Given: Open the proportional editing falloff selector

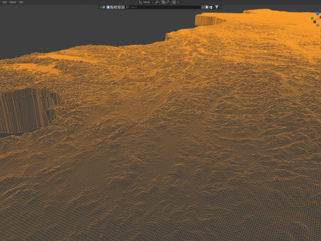Looking at the screenshot, I should (x=179, y=2).
